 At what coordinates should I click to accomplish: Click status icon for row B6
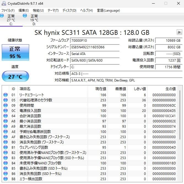6,174
